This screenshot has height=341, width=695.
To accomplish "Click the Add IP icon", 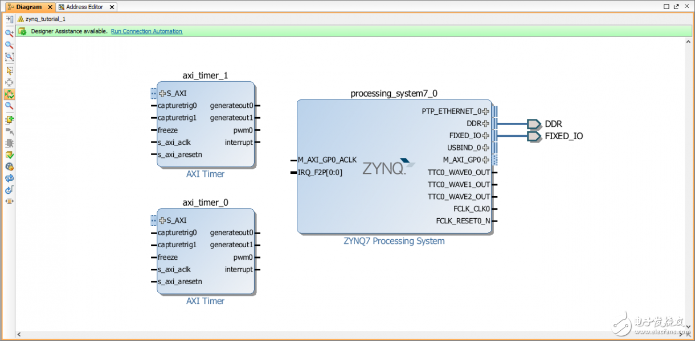I will pyautogui.click(x=9, y=120).
